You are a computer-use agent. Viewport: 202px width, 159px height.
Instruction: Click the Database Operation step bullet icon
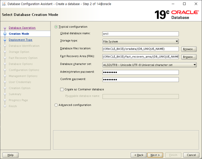[x=5, y=28]
